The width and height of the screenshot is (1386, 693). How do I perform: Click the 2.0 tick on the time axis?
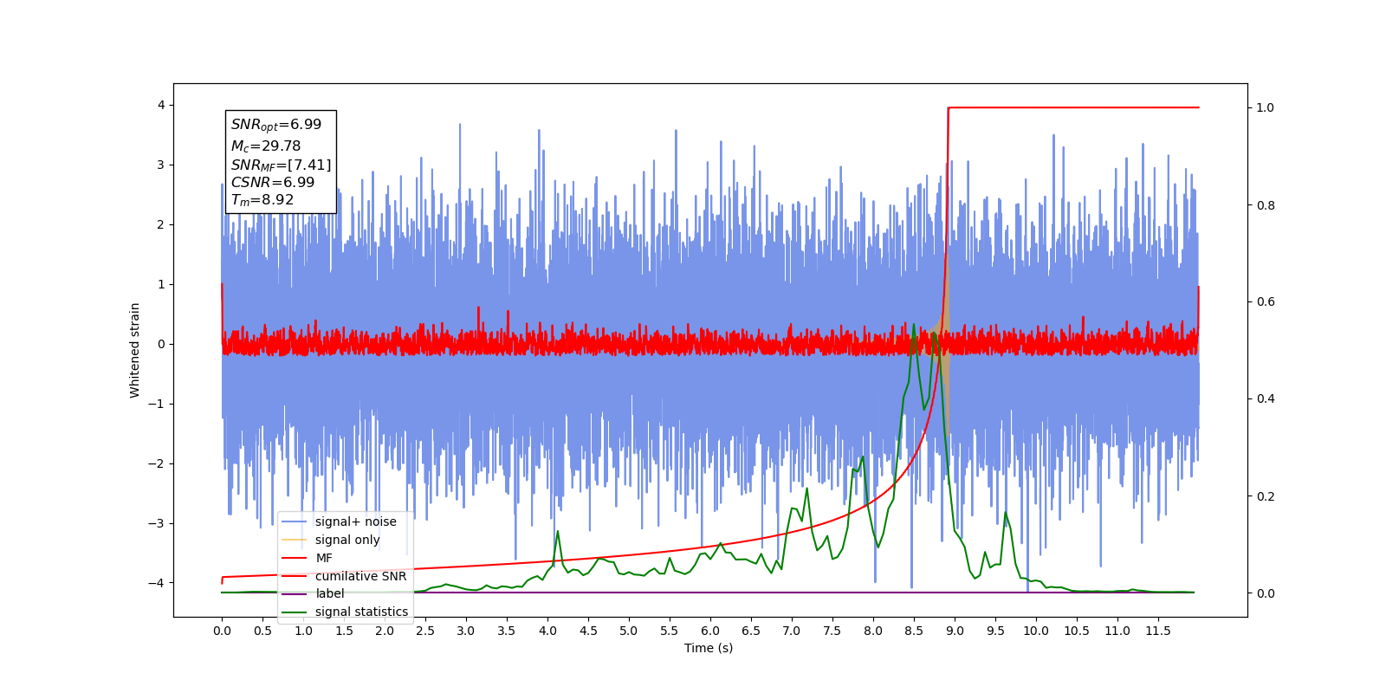tap(385, 631)
